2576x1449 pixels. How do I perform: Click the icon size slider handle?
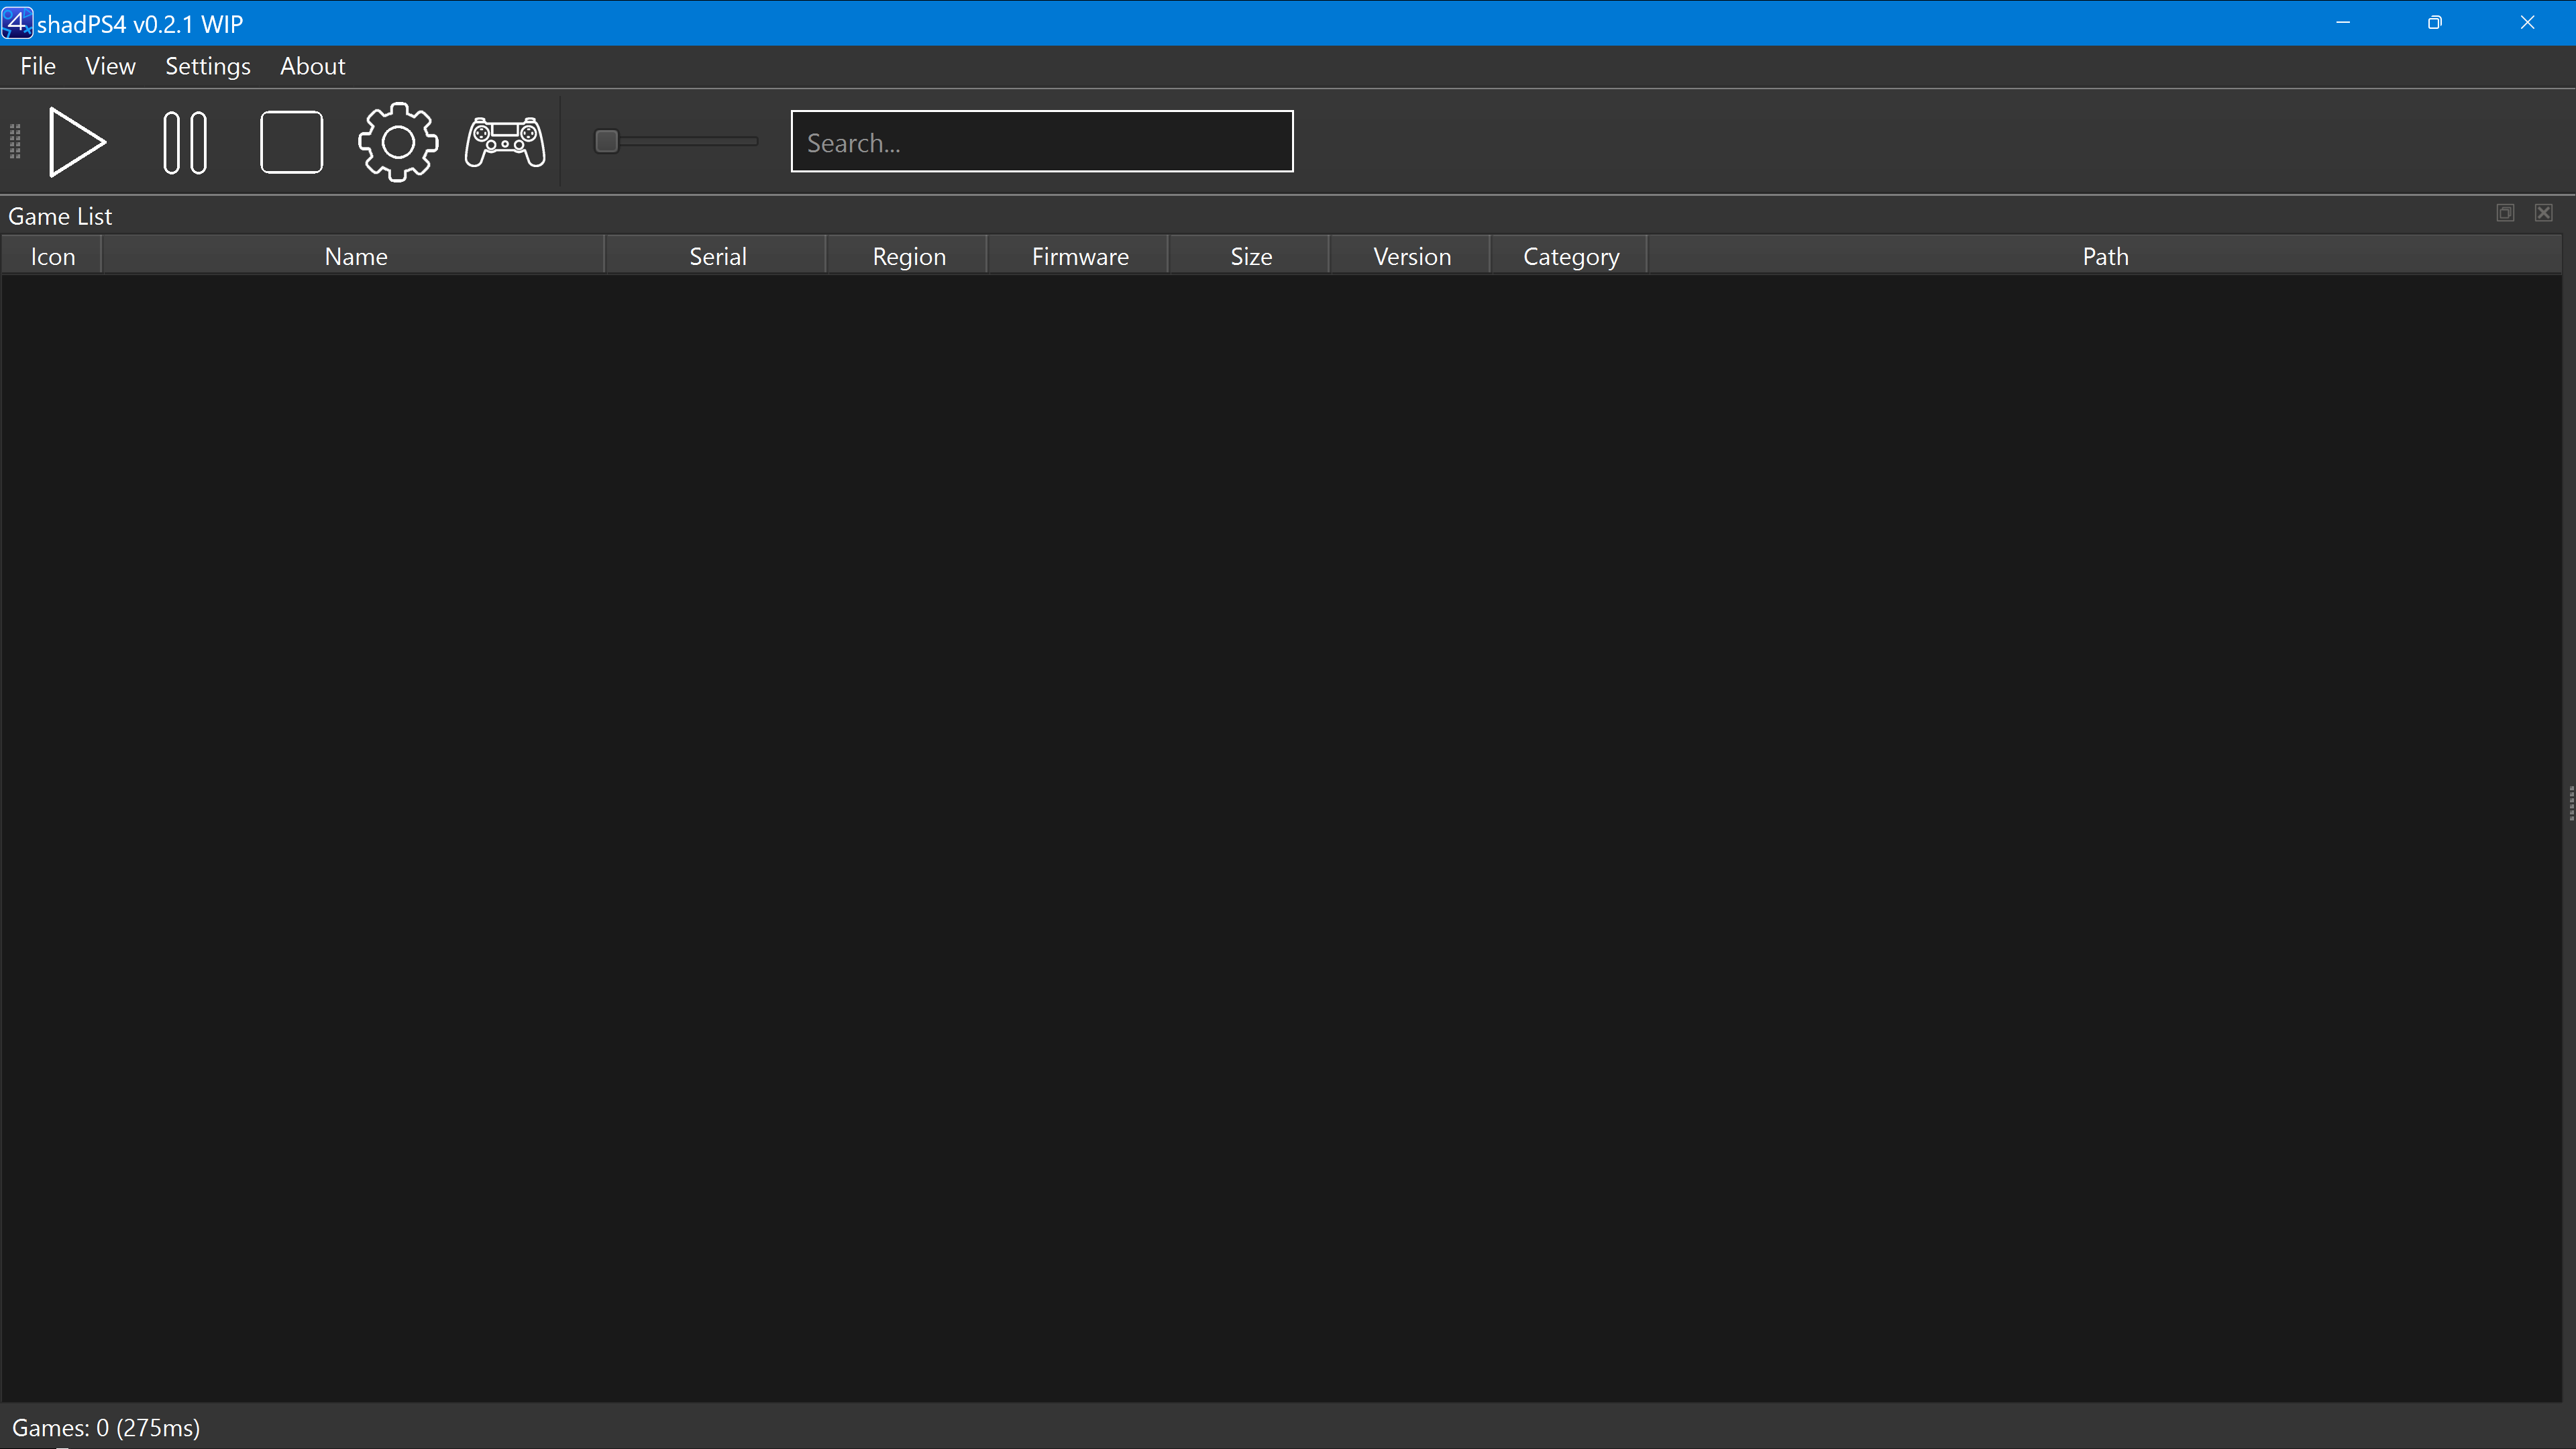coord(606,141)
